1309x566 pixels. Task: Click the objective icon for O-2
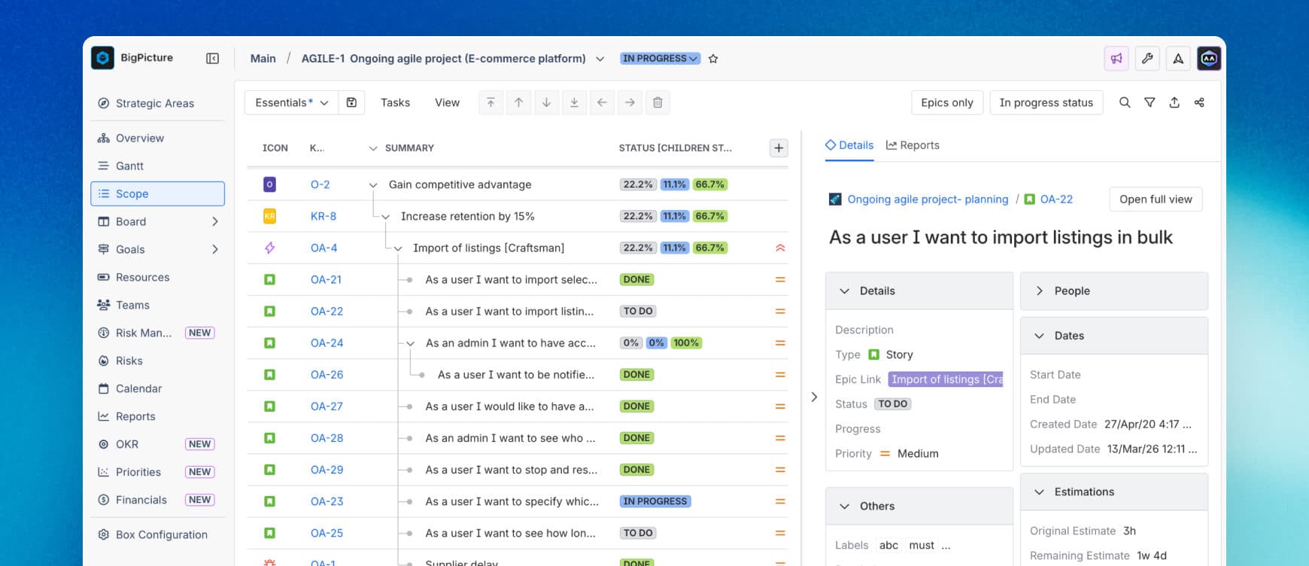[x=269, y=184]
